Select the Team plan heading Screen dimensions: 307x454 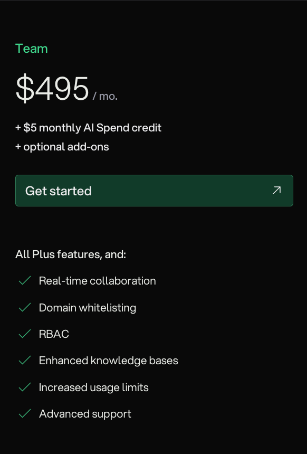[32, 49]
